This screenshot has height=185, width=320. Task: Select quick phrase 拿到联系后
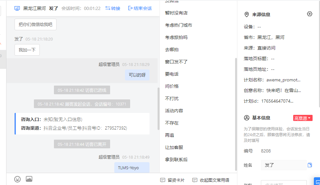pyautogui.click(x=176, y=160)
